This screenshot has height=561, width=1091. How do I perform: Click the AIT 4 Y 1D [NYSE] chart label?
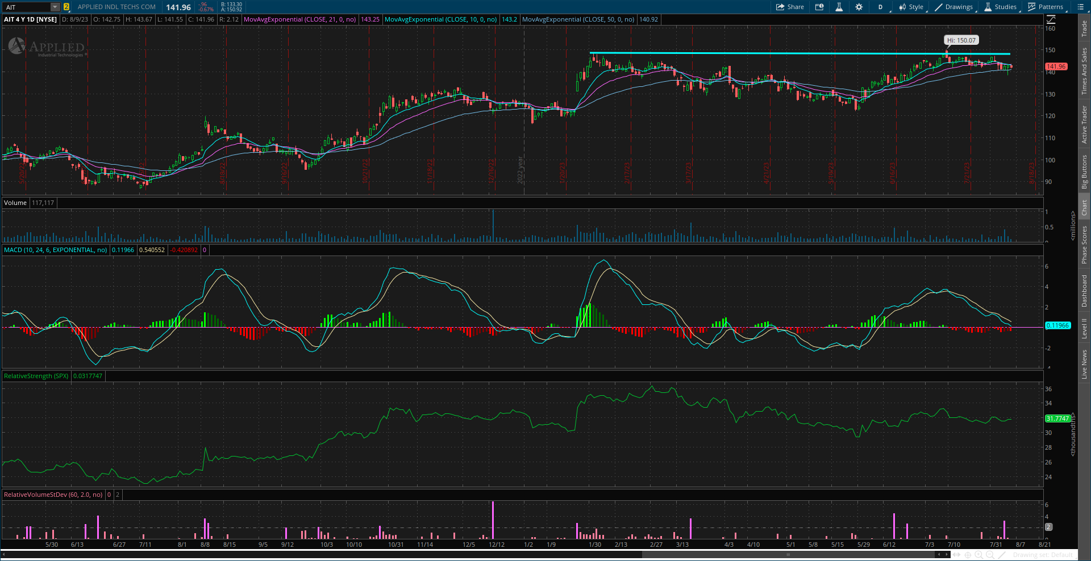[31, 19]
